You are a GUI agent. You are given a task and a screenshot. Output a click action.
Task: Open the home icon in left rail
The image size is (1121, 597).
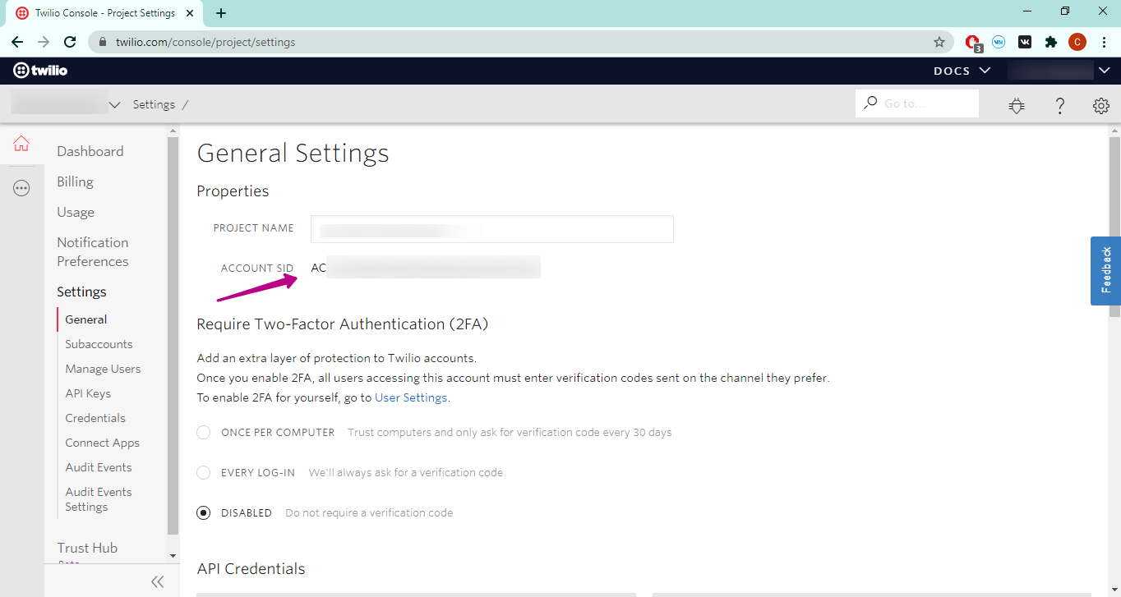(21, 144)
